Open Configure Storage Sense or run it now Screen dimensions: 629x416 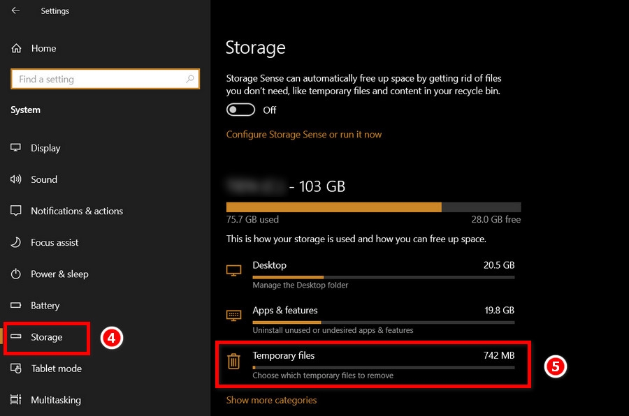click(x=303, y=134)
